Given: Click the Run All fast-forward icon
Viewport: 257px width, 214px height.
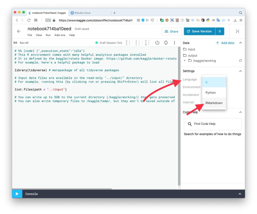Looking at the screenshot, I should click(x=16, y=43).
